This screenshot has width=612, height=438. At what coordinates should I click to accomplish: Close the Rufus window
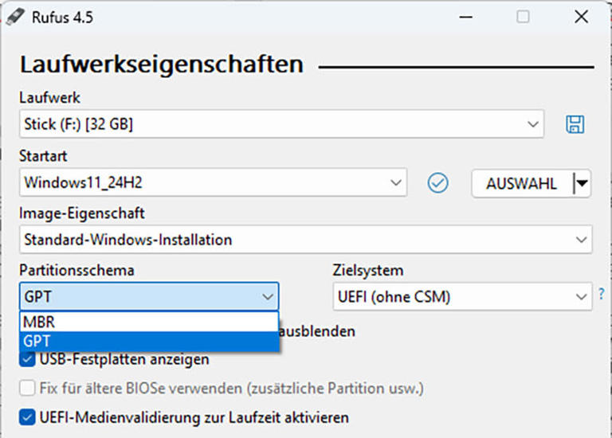(x=581, y=17)
